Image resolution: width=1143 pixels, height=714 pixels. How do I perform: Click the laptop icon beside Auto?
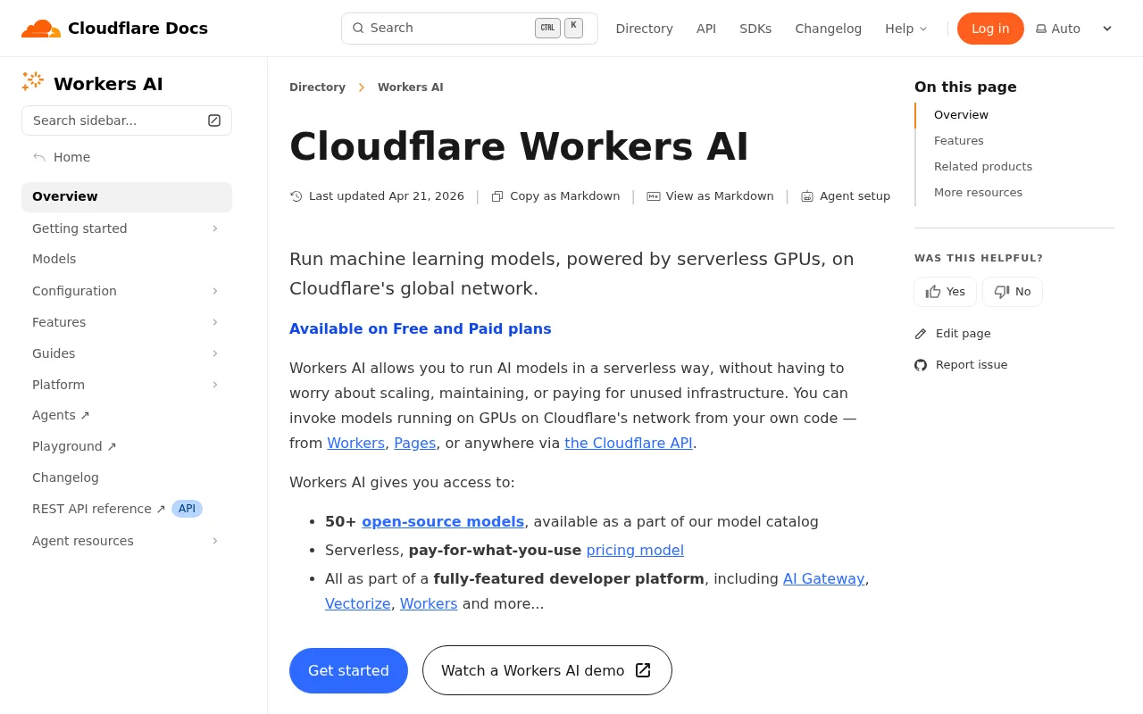1041,29
